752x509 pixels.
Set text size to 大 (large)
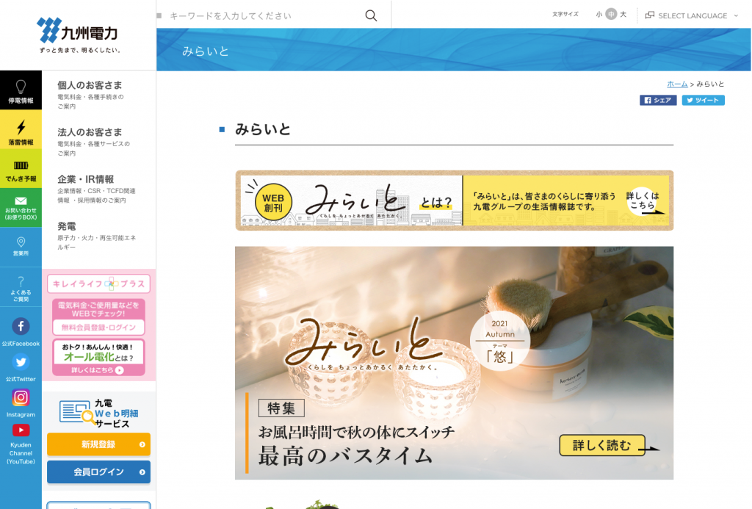[623, 15]
